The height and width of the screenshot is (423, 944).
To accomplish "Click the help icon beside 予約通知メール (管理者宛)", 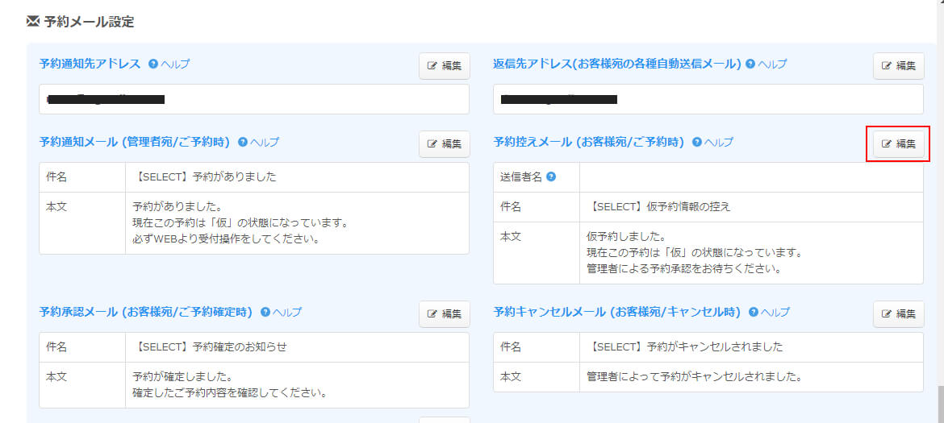I will point(243,142).
